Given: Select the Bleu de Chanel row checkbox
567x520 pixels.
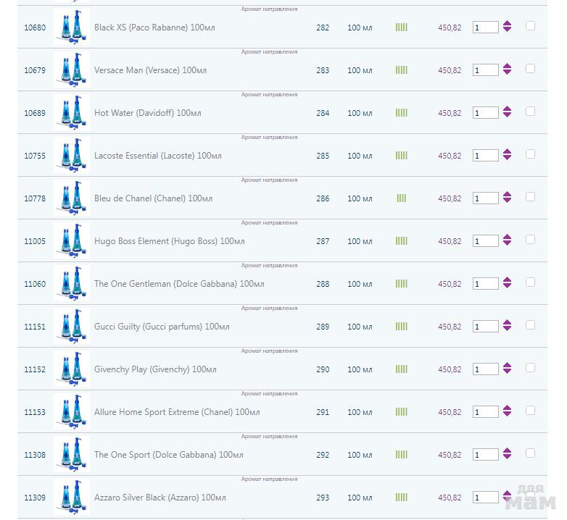Looking at the screenshot, I should tap(530, 197).
